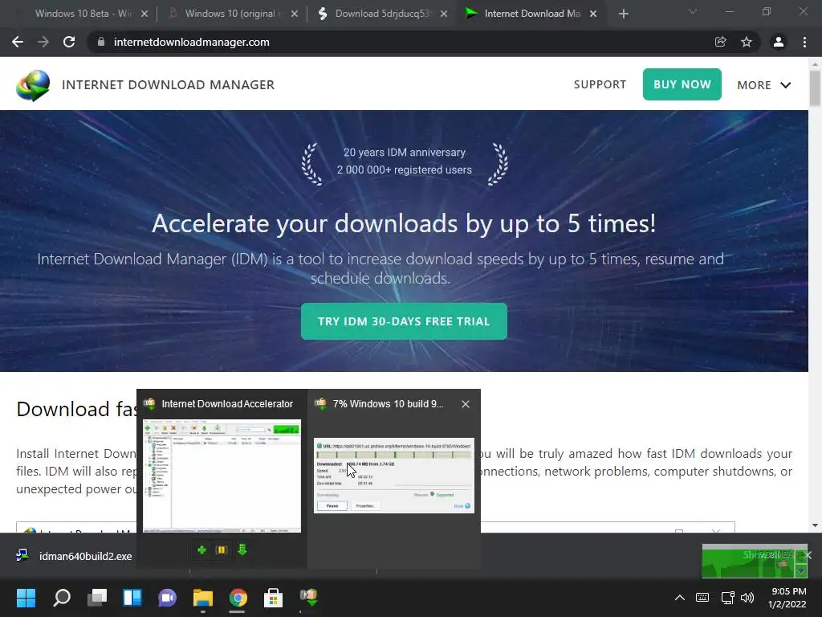Image resolution: width=822 pixels, height=617 pixels.
Task: Select 7% Windows 10 build download thumbnail
Action: coord(393,476)
